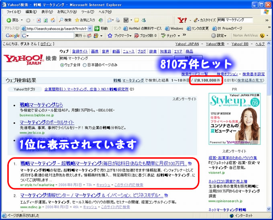This screenshot has height=220, width=273.
Task: Open the 経営・起業家のためのノウハウ集 sponsor link
Action: click(233, 158)
